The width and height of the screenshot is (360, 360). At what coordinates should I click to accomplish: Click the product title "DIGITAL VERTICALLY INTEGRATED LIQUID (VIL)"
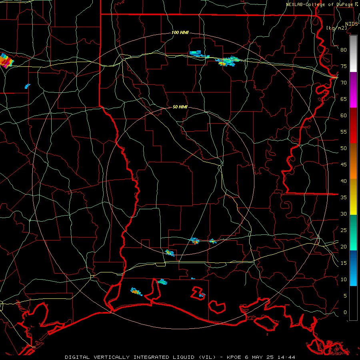[140, 357]
